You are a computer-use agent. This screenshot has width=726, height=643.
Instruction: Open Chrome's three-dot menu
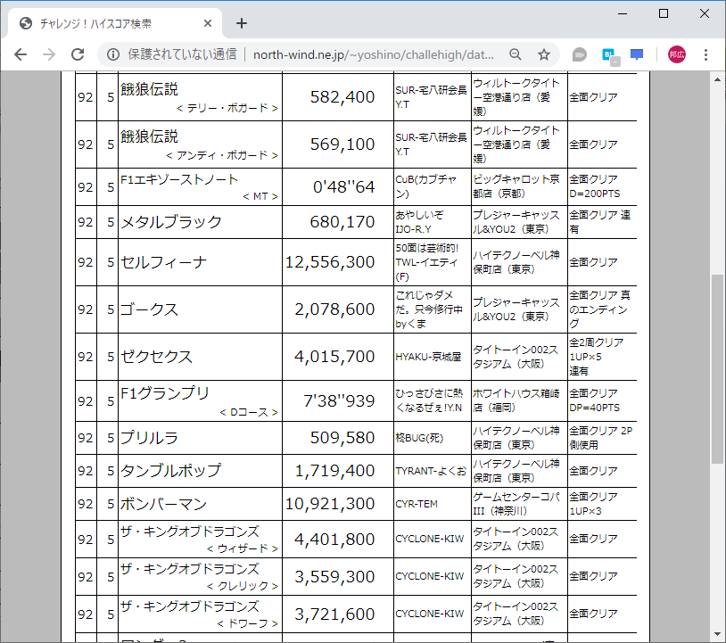point(707,54)
